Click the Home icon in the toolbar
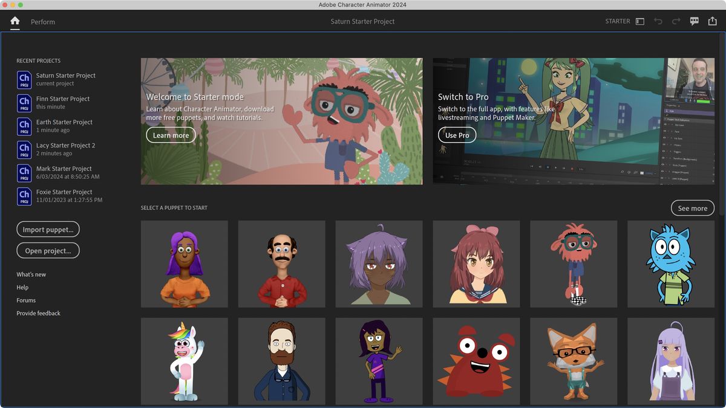The width and height of the screenshot is (726, 408). coord(14,21)
